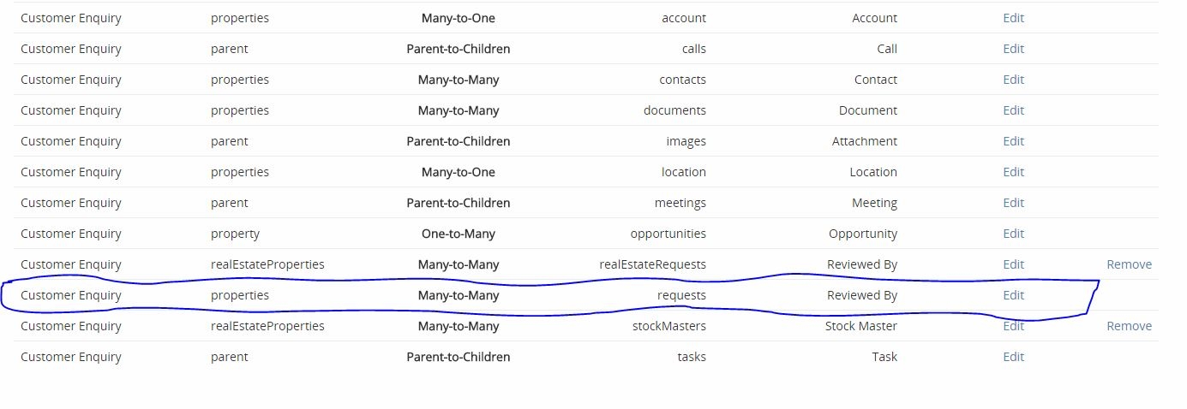Remove the stockMasters relationship
Viewport: 1187px width, 409px height.
pyautogui.click(x=1129, y=326)
